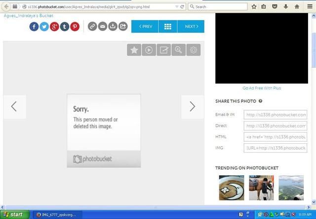Image resolution: width=316 pixels, height=219 pixels.
Task: Click the download photo icon
Action: click(113, 26)
